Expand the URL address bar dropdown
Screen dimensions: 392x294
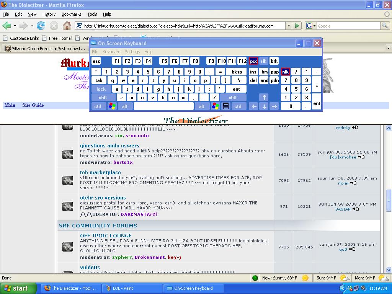click(289, 26)
